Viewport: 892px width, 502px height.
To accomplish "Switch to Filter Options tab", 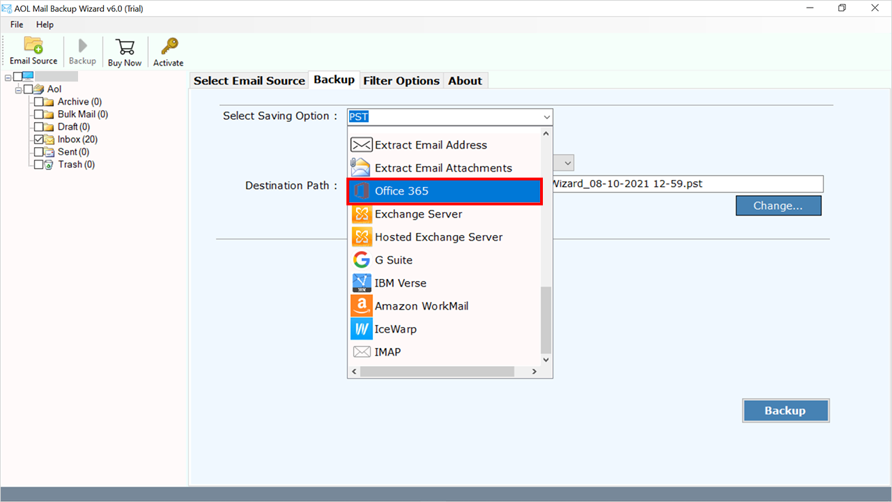I will click(x=401, y=81).
